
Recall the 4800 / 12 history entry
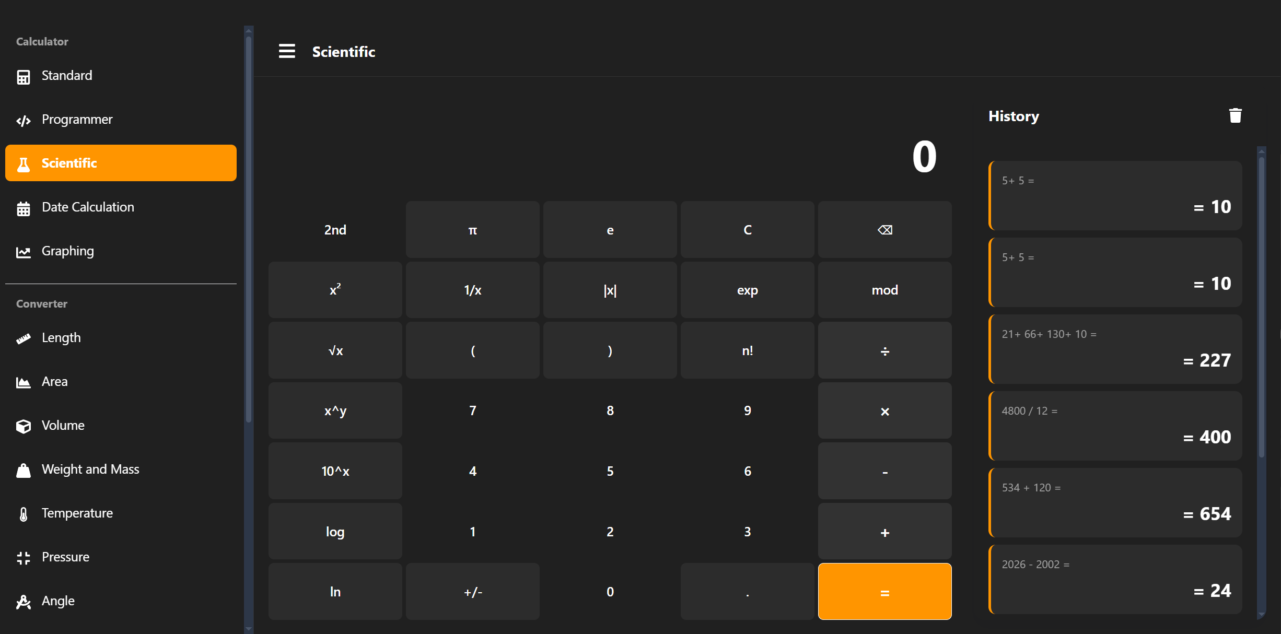point(1115,425)
